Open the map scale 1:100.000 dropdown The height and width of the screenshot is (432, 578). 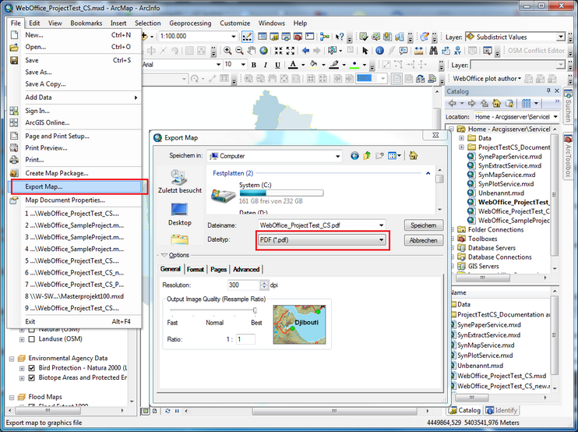pyautogui.click(x=234, y=37)
